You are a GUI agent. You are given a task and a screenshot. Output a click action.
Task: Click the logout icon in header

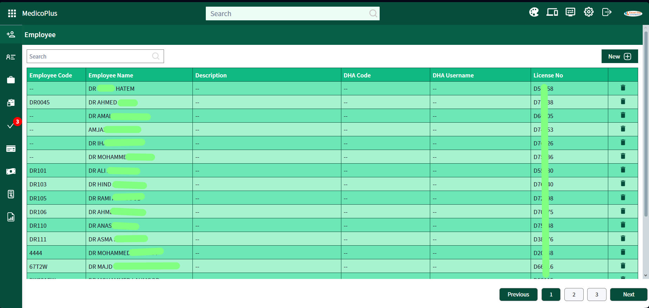[x=607, y=12]
